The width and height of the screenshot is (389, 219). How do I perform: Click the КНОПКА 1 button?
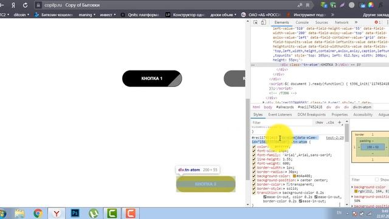(x=152, y=78)
